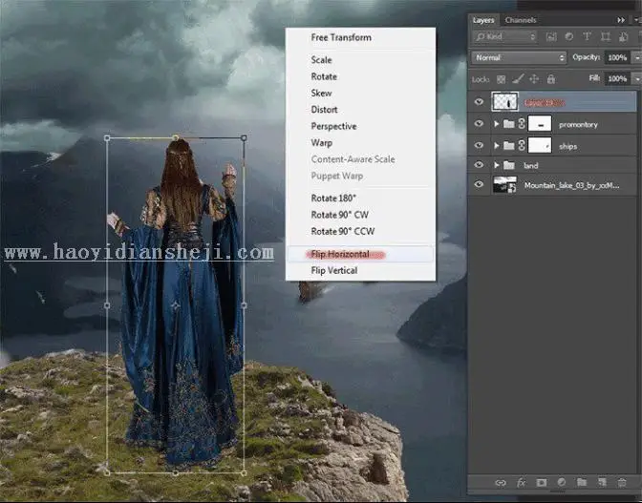Click the Link layers icon at the panel bottom

501,483
